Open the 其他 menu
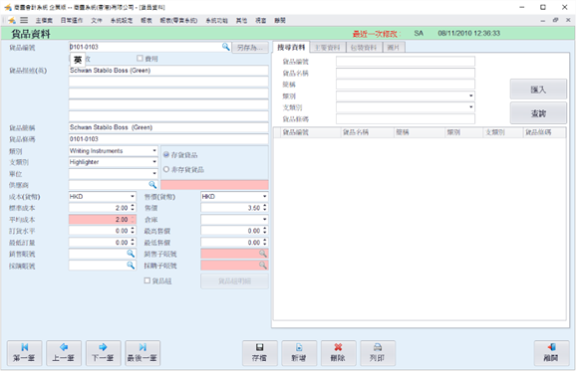The image size is (576, 371). point(241,21)
